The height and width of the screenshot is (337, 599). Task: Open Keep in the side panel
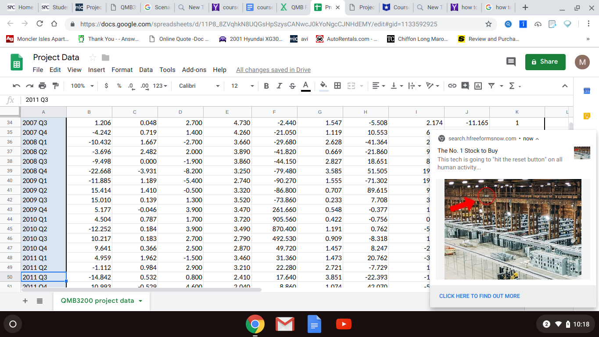pyautogui.click(x=587, y=116)
